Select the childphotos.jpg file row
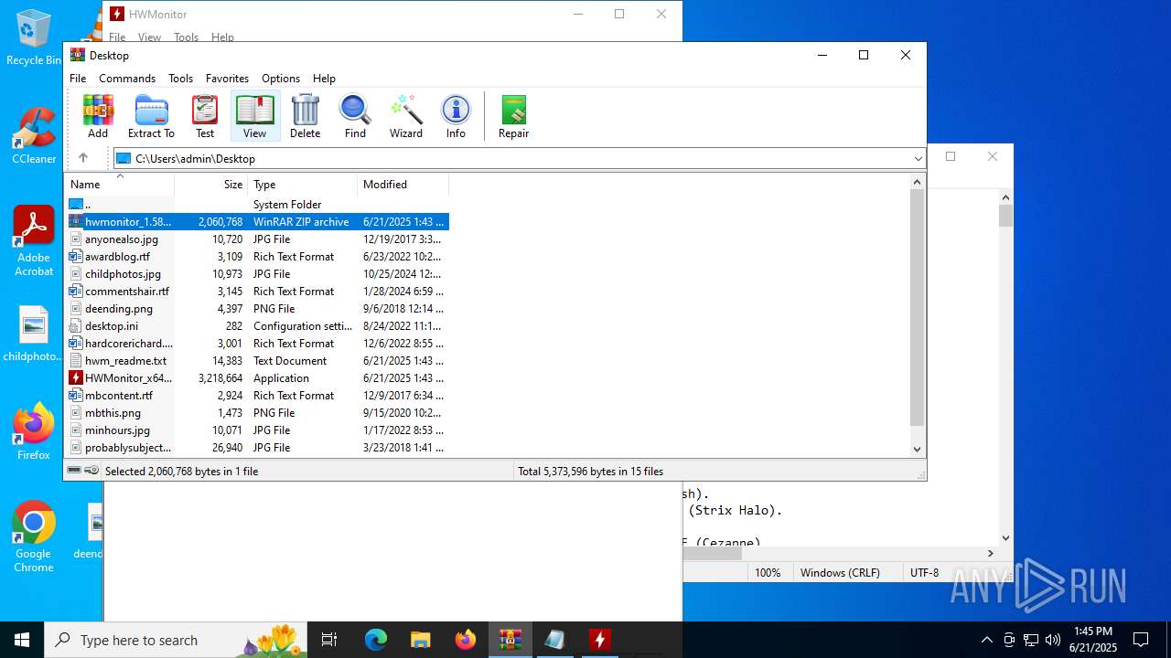Viewport: 1171px width, 658px height. 257,274
